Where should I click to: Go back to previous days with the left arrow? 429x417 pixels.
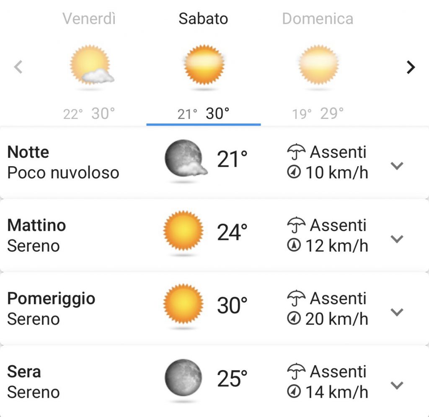[x=18, y=67]
